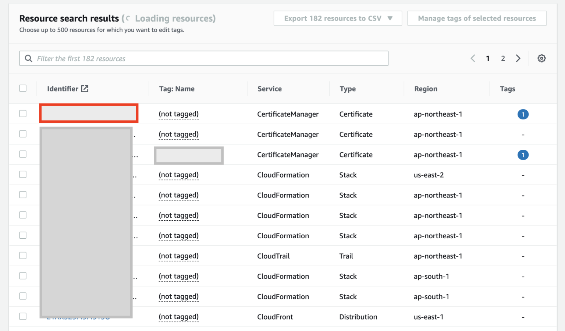Click the next page arrow

tap(518, 58)
